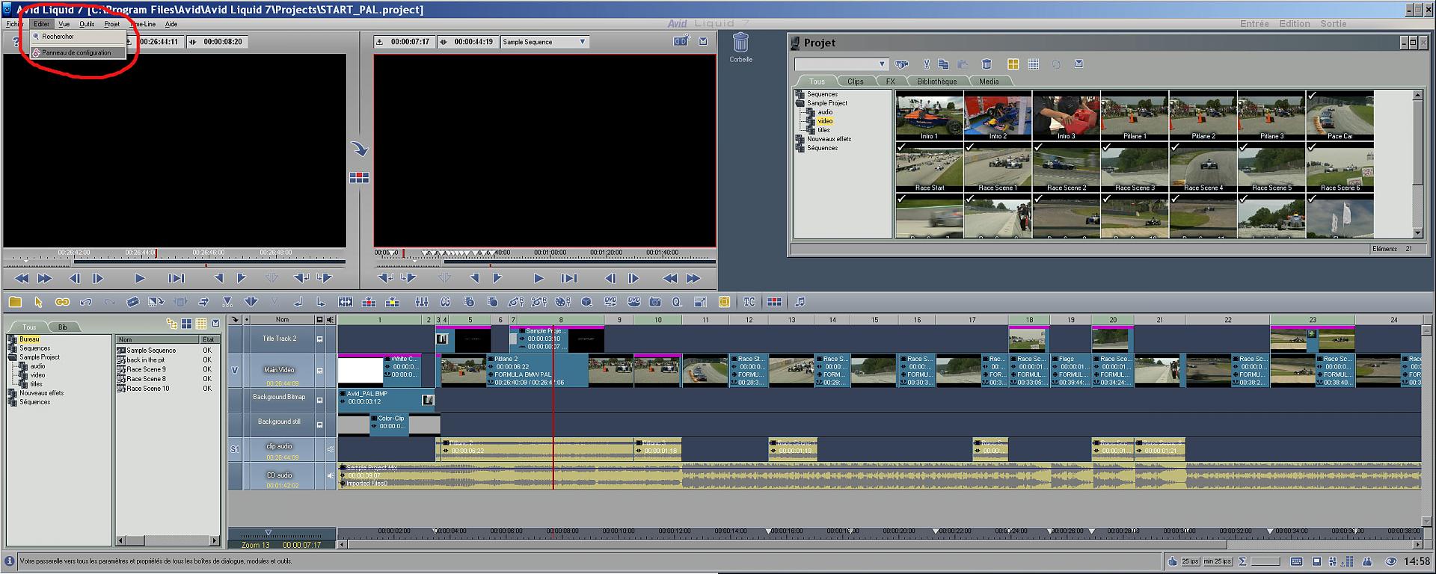Toggle video monitor for Title Track 2
The height and width of the screenshot is (574, 1436).
pyautogui.click(x=319, y=339)
